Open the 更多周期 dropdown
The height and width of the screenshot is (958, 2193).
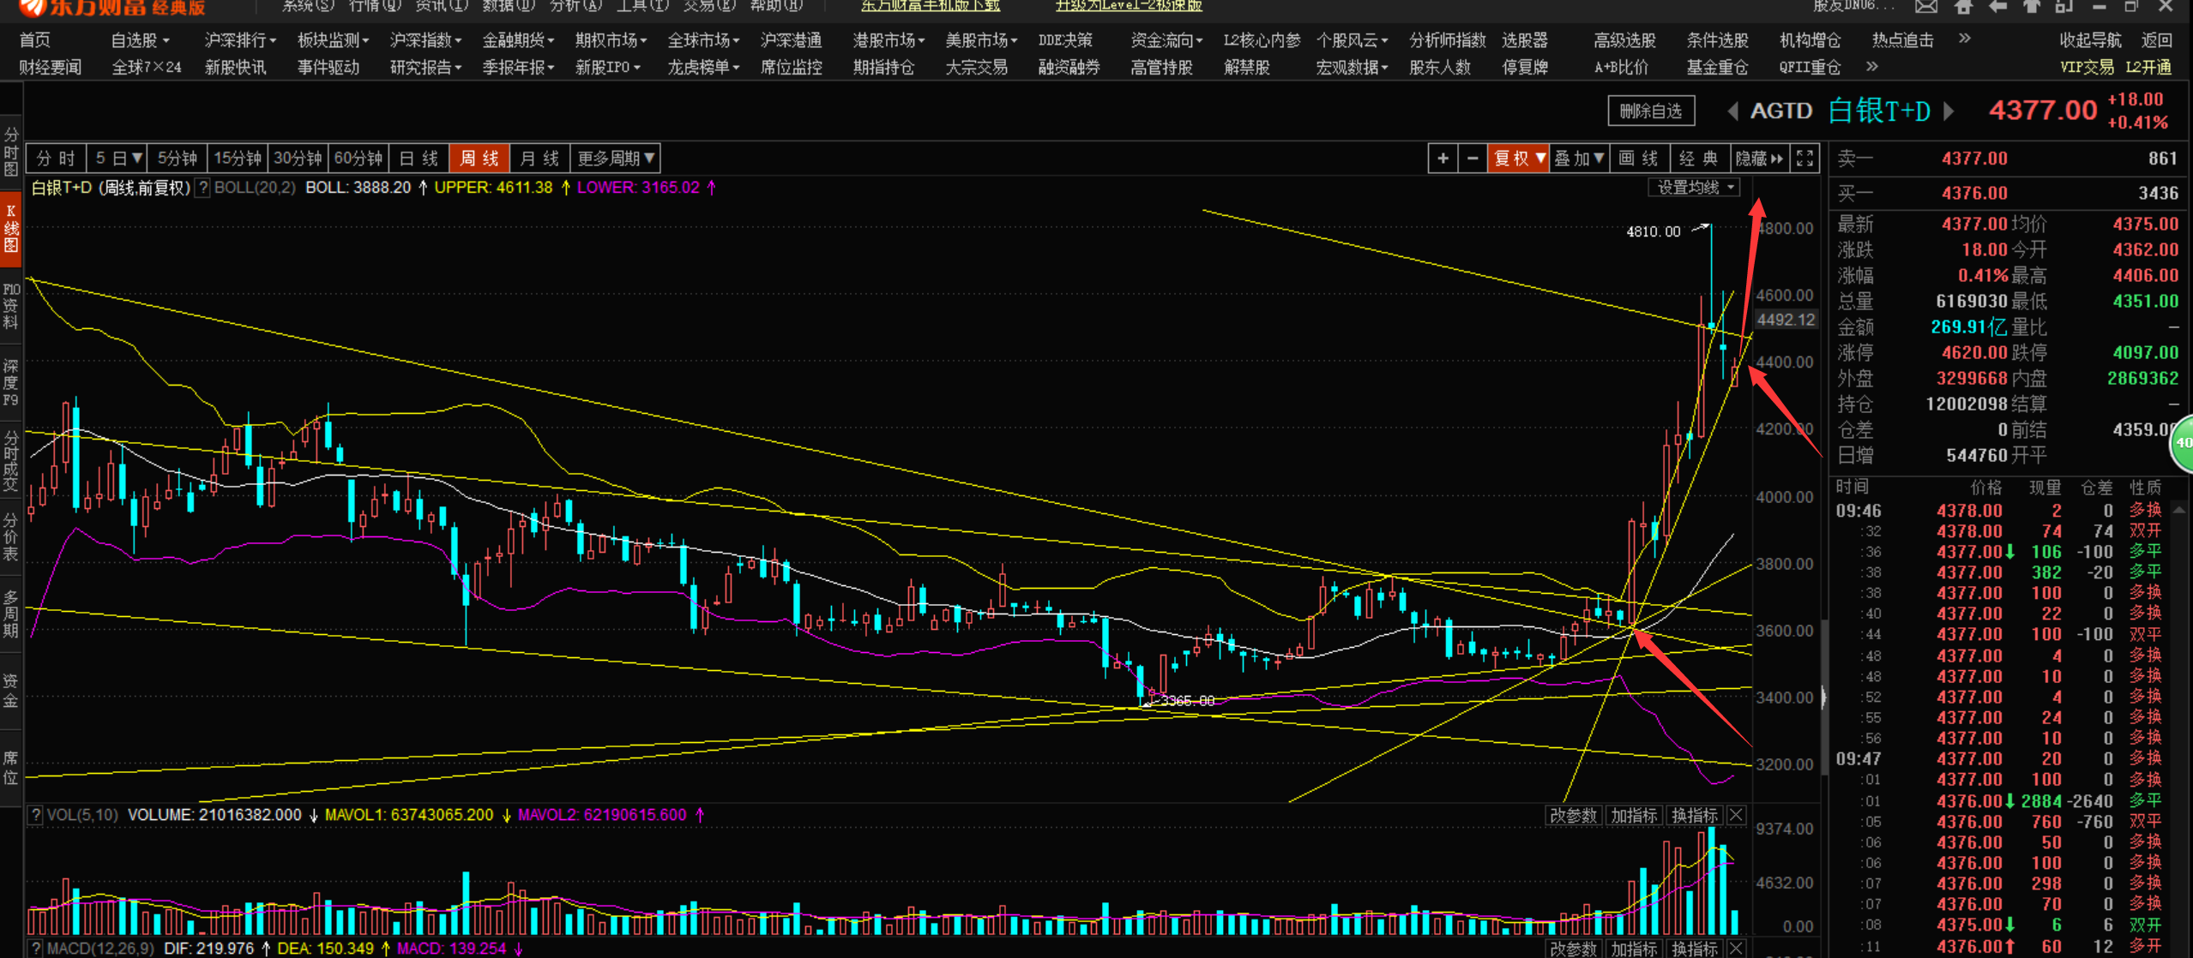click(615, 158)
